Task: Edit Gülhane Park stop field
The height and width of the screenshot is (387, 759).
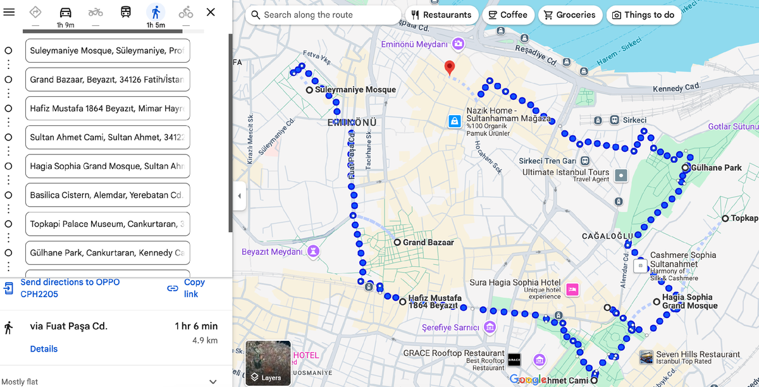Action: point(108,253)
